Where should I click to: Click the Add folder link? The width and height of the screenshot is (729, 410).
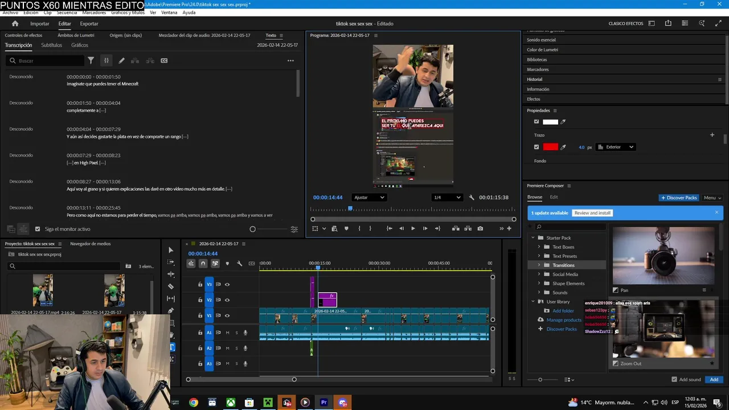[563, 311]
